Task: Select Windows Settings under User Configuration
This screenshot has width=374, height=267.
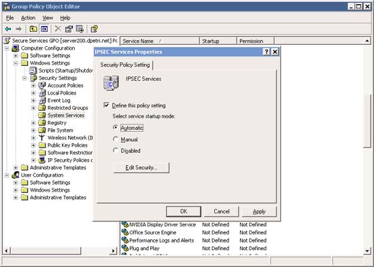Action: pos(50,190)
